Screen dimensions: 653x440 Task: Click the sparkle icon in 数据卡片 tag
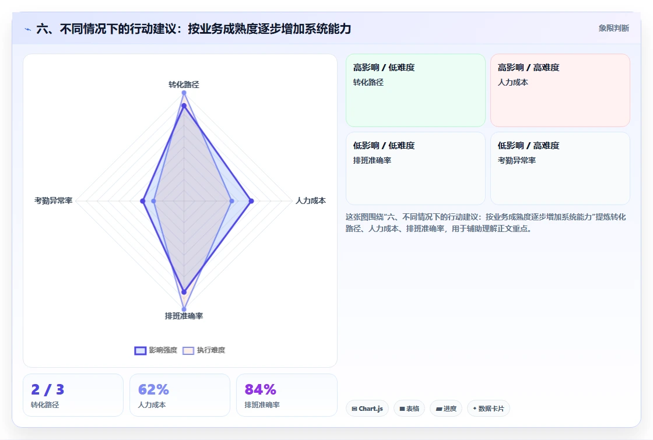coord(475,409)
